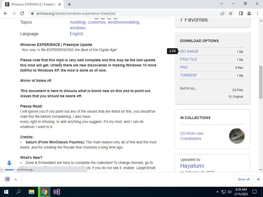
Task: Show hidden system tray icons
Action: pos(217,192)
